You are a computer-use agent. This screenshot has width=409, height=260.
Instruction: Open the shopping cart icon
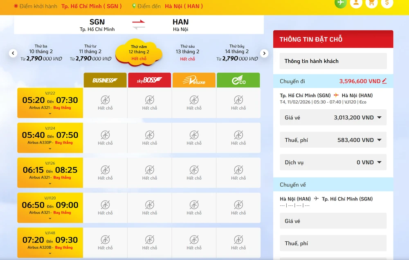[371, 3]
